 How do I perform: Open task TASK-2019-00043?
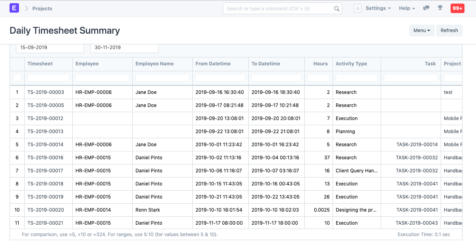point(417,223)
